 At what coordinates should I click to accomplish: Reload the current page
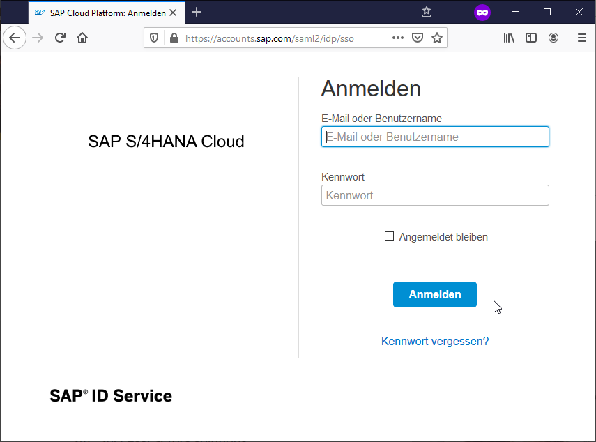(x=60, y=38)
